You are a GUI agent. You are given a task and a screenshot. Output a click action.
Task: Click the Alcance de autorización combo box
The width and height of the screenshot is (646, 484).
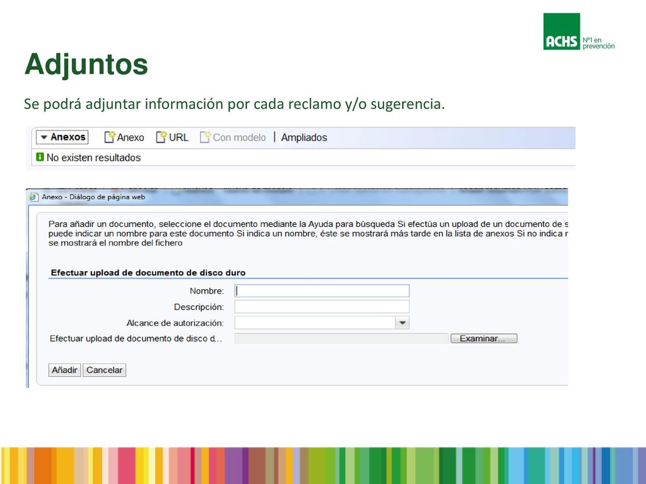click(x=322, y=323)
